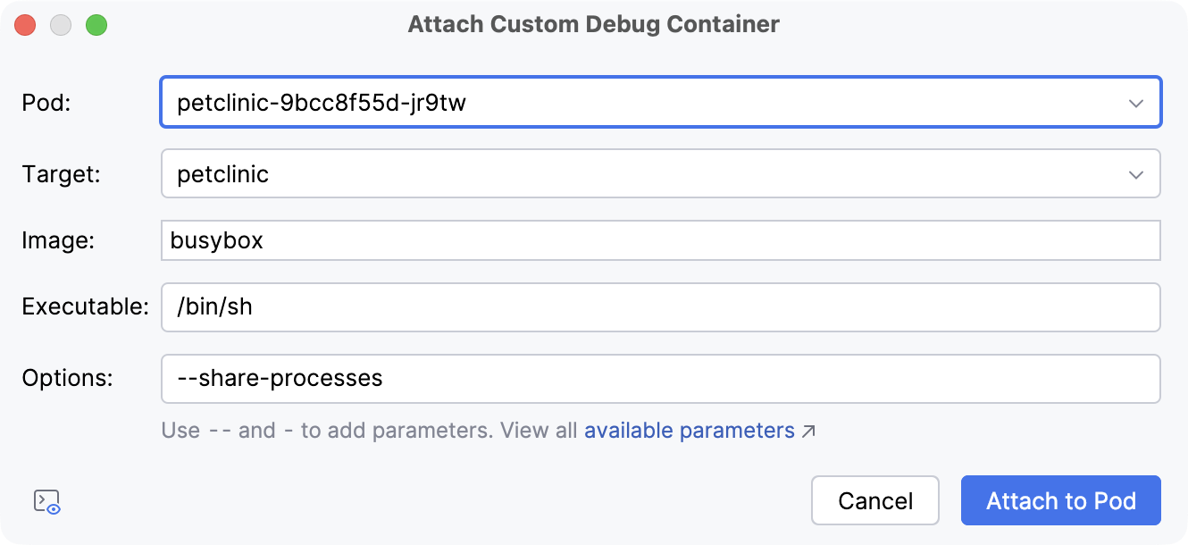Viewport: 1188px width, 545px height.
Task: Minimize the dialog with yellow button
Action: click(x=61, y=25)
